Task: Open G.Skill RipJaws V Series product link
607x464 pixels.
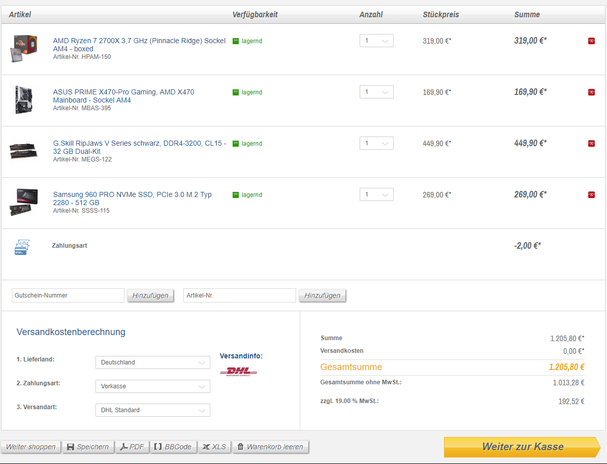Action: 139,147
